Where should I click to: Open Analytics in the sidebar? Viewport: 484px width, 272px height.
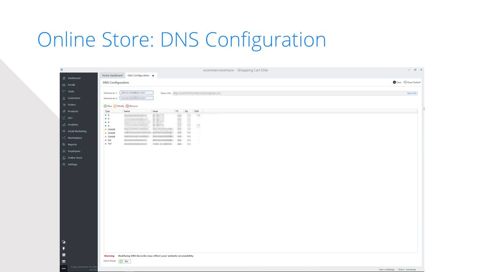[73, 125]
